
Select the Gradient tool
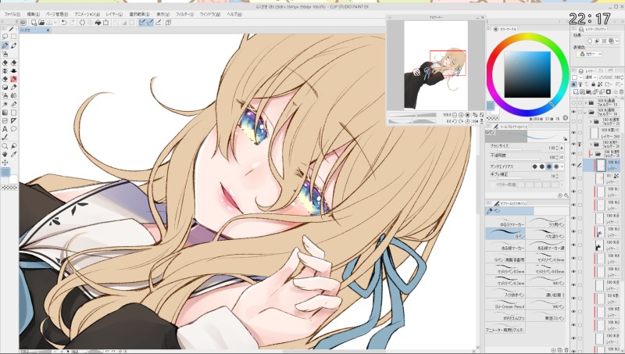(5, 113)
